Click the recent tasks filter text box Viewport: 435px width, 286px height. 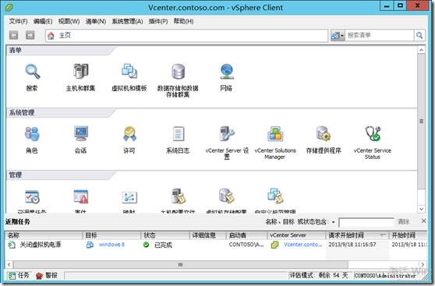coord(366,222)
